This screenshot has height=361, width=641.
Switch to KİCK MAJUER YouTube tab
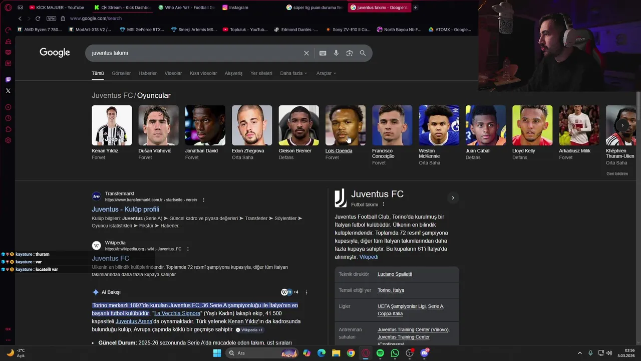pos(57,8)
